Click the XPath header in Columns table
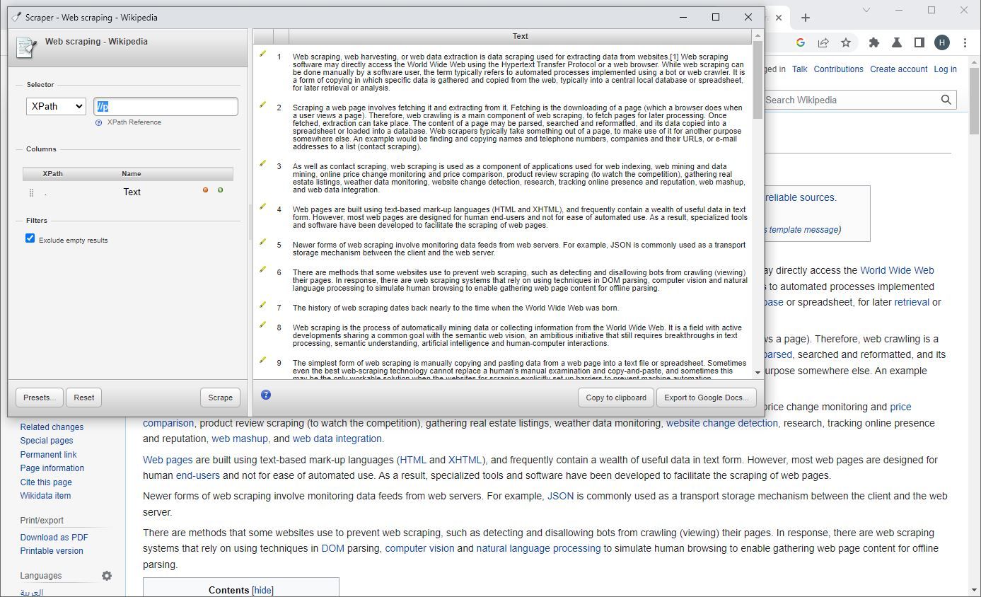Viewport: 981px width, 597px height. [53, 173]
